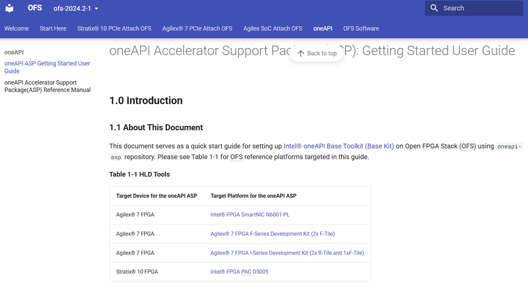Click the Table 1-1 HLD Tools caption

[x=140, y=174]
